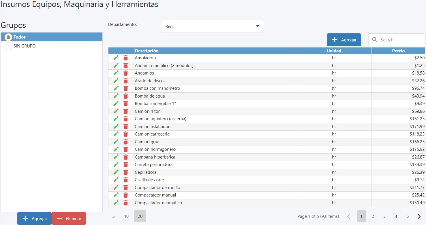Select the SIN GRUPO radio button
The height and width of the screenshot is (225, 426).
pyautogui.click(x=8, y=46)
